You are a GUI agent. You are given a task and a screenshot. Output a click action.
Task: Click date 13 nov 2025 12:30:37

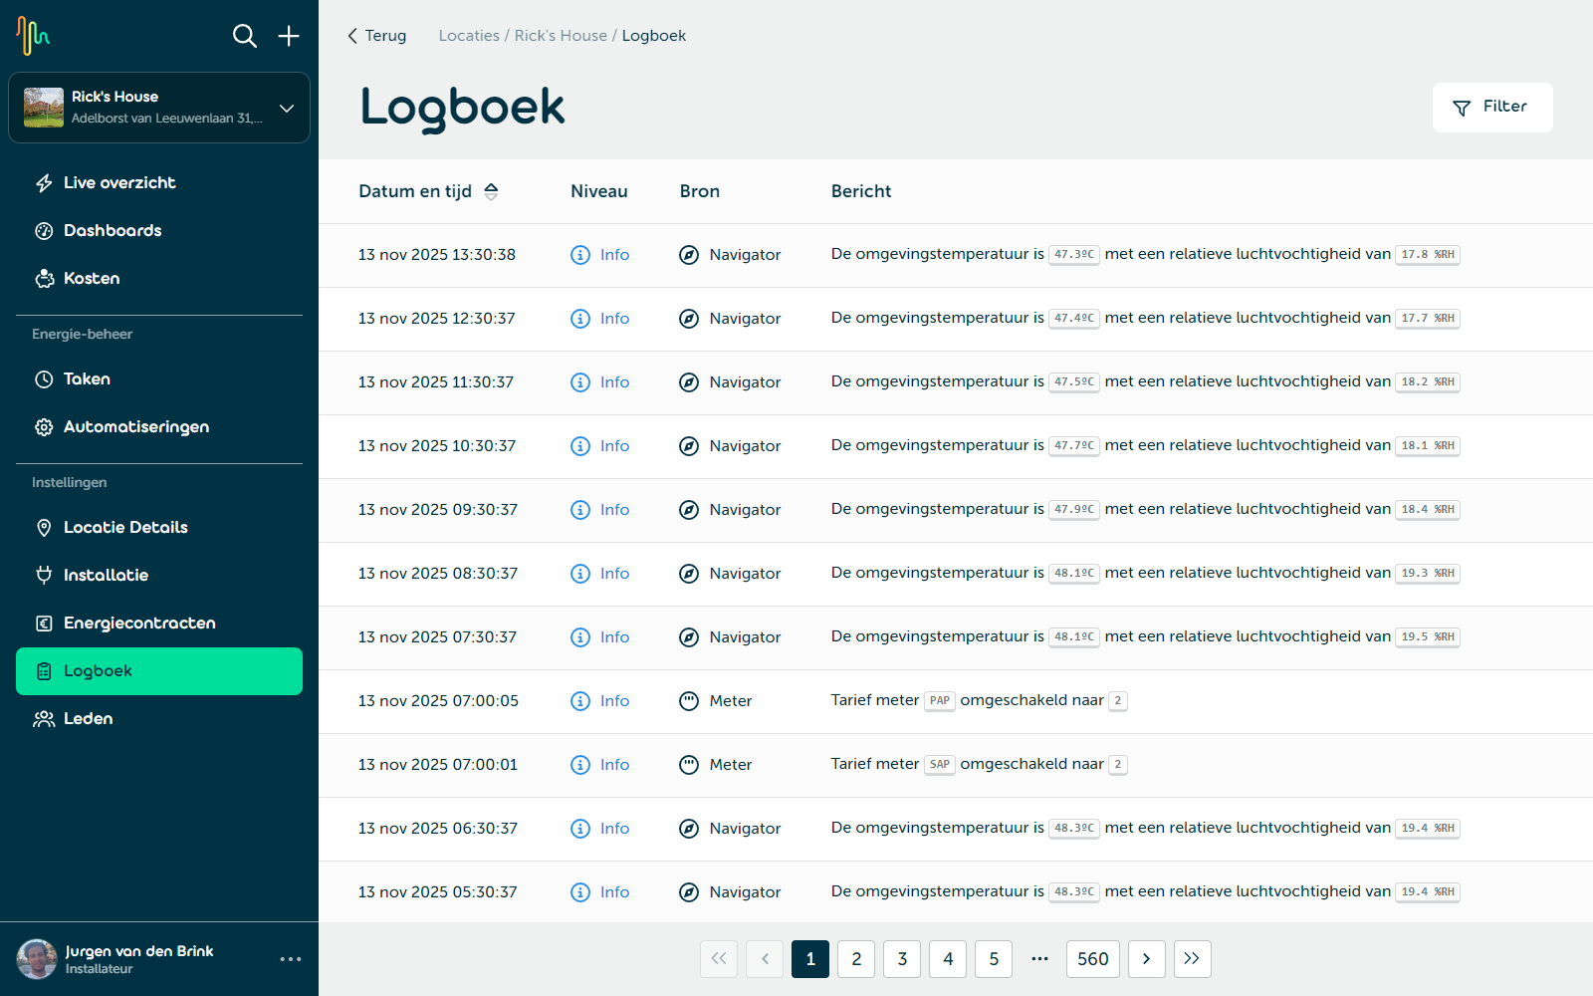437,319
